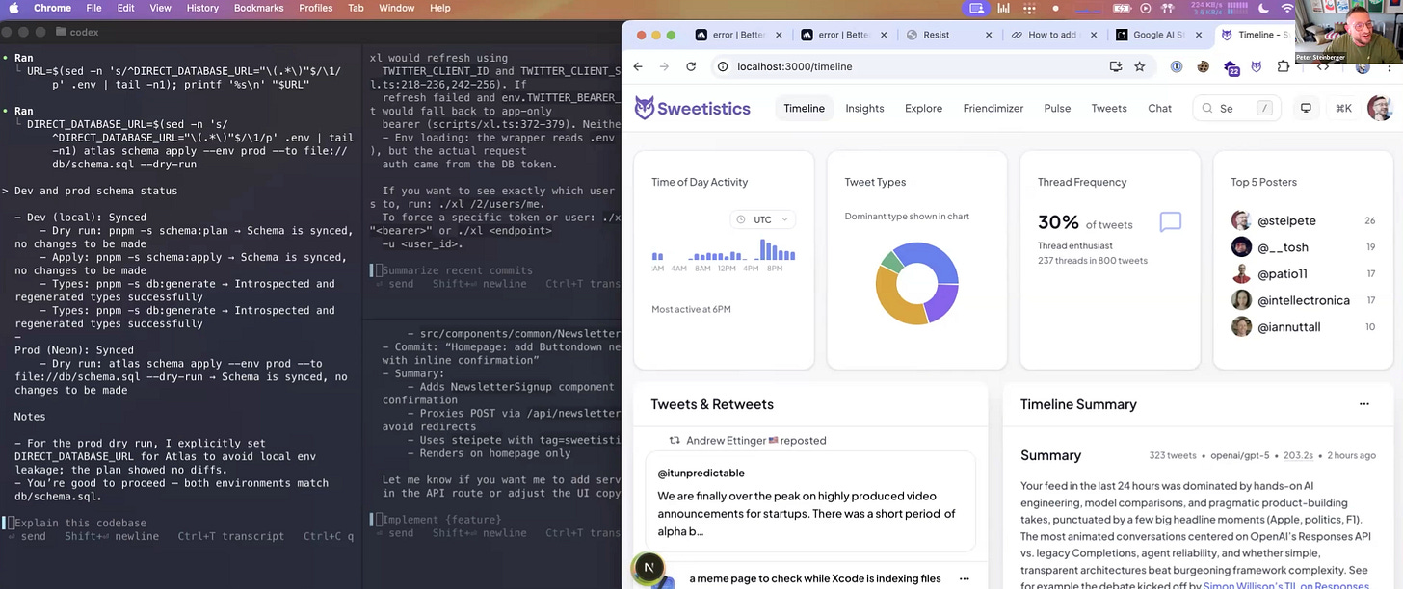
Task: Open @patio11 in Top 5 Posters
Action: (1283, 274)
